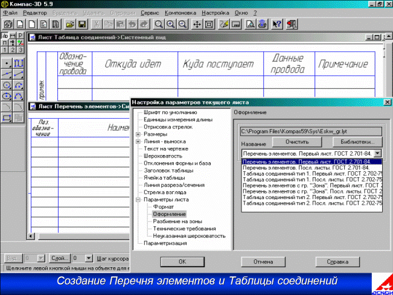Collapse the Параметры листа tree node
This screenshot has width=393, height=295.
pos(138,200)
